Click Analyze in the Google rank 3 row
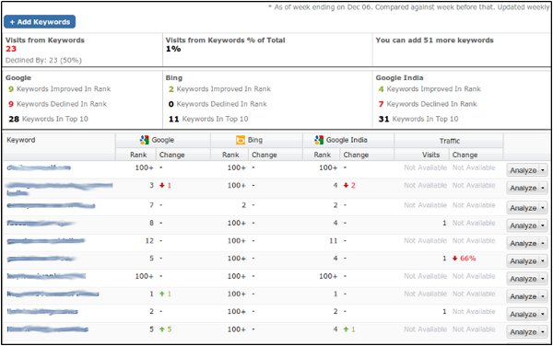 (x=523, y=189)
